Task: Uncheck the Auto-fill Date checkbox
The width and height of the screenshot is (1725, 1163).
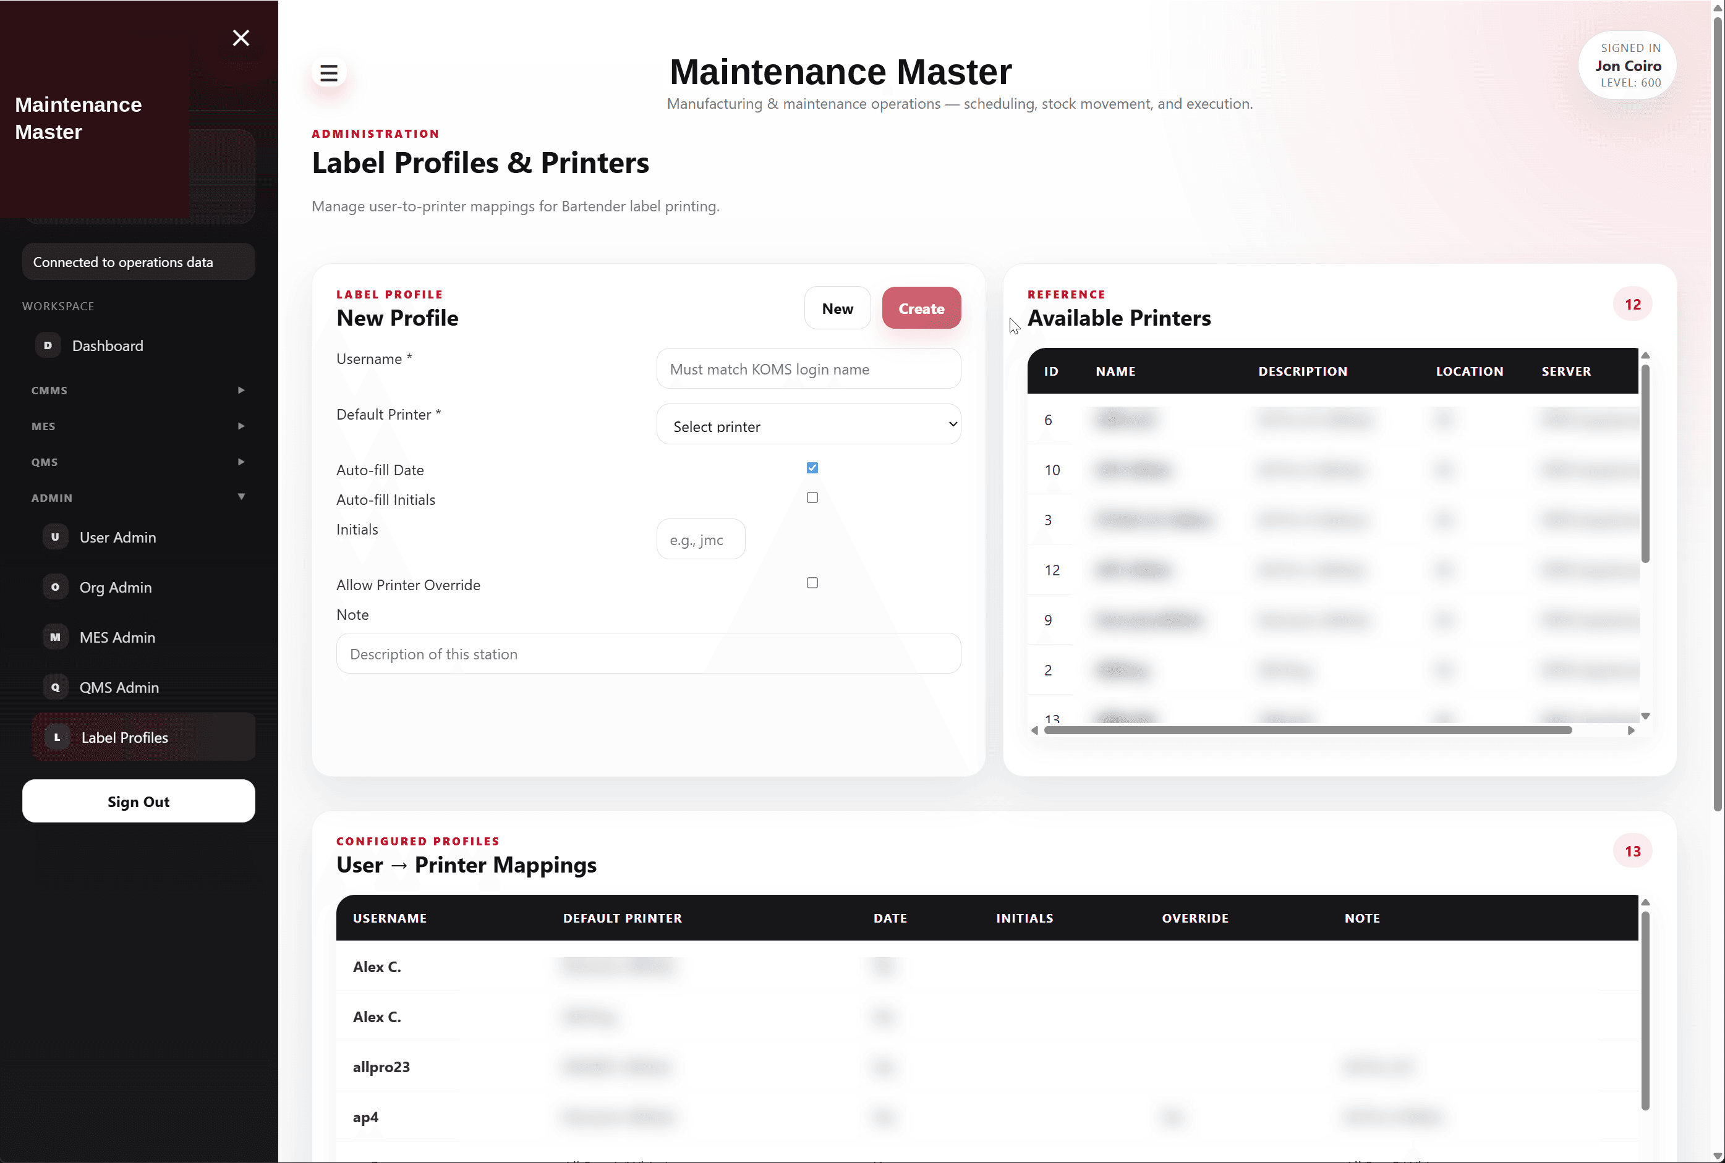Action: click(812, 468)
